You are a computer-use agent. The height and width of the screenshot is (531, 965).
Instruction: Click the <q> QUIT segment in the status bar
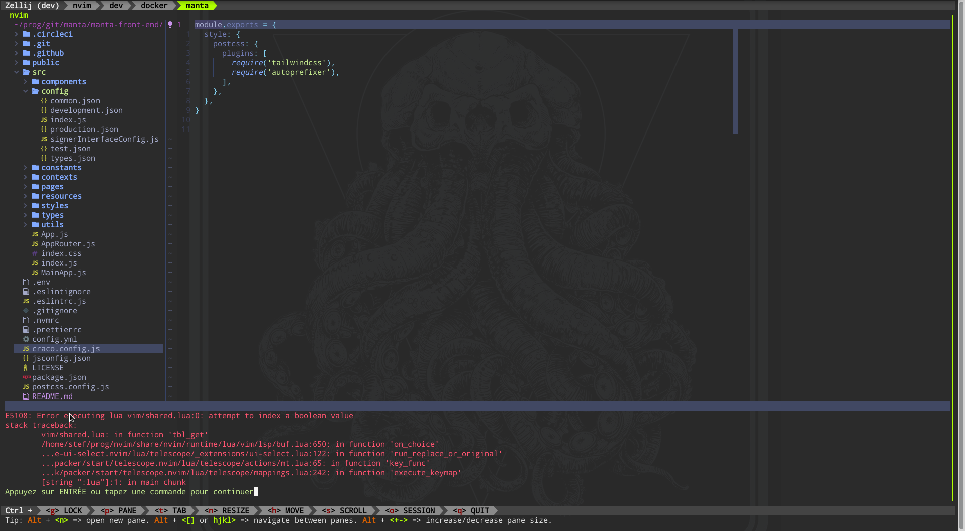pyautogui.click(x=471, y=510)
